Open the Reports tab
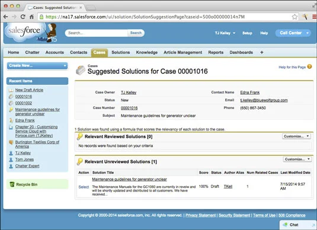The height and width of the screenshot is (230, 317). point(216,52)
